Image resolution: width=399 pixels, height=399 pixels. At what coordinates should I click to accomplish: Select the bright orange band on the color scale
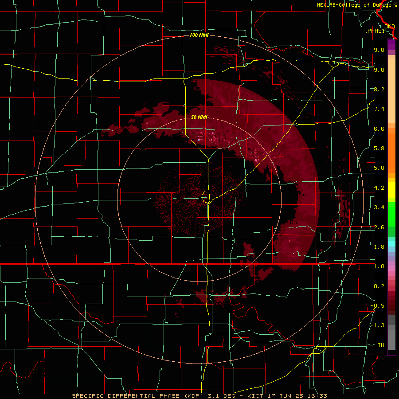(391, 151)
